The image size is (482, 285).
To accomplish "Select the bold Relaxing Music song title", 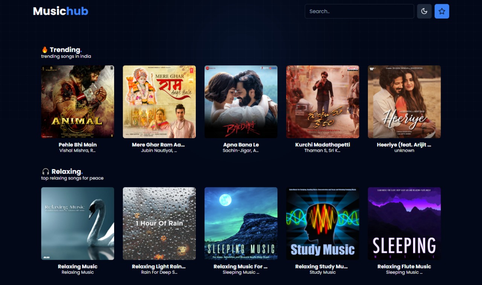I will [x=78, y=266].
